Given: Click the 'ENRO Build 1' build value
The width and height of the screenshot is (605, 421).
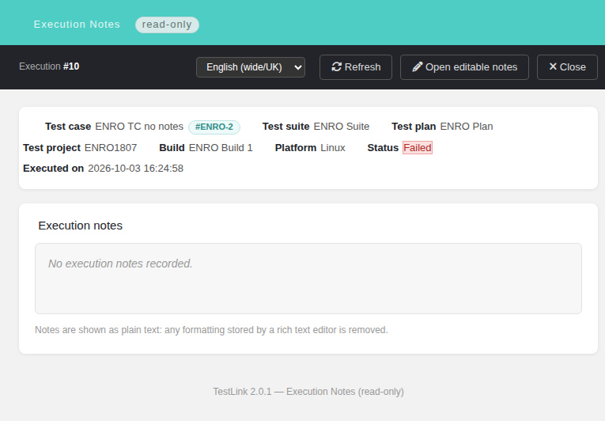Looking at the screenshot, I should [x=221, y=147].
